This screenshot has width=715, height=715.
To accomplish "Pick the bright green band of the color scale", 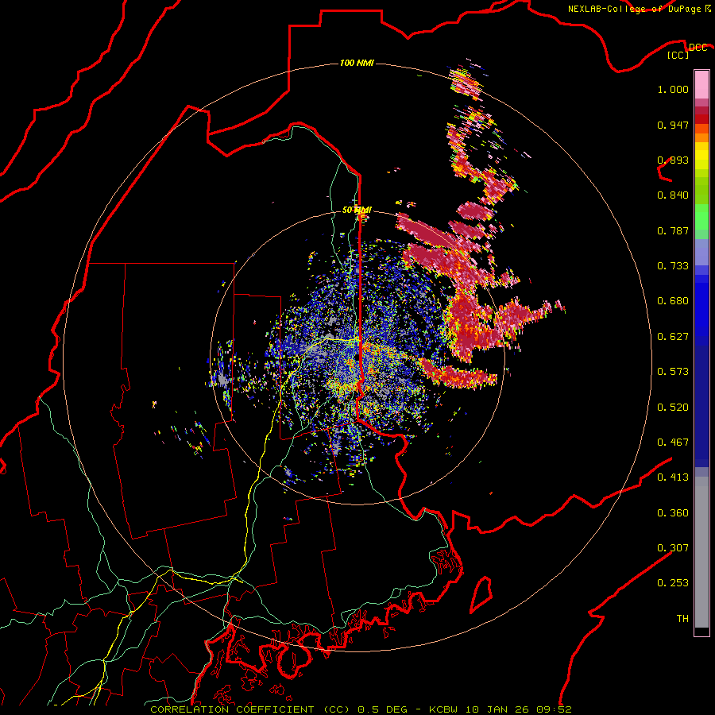I will 701,217.
